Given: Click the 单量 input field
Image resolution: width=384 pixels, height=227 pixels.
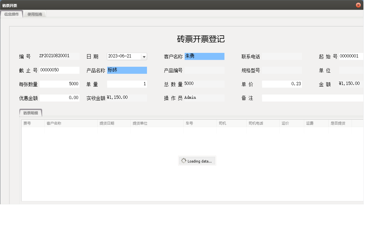Looking at the screenshot, I should tap(127, 84).
